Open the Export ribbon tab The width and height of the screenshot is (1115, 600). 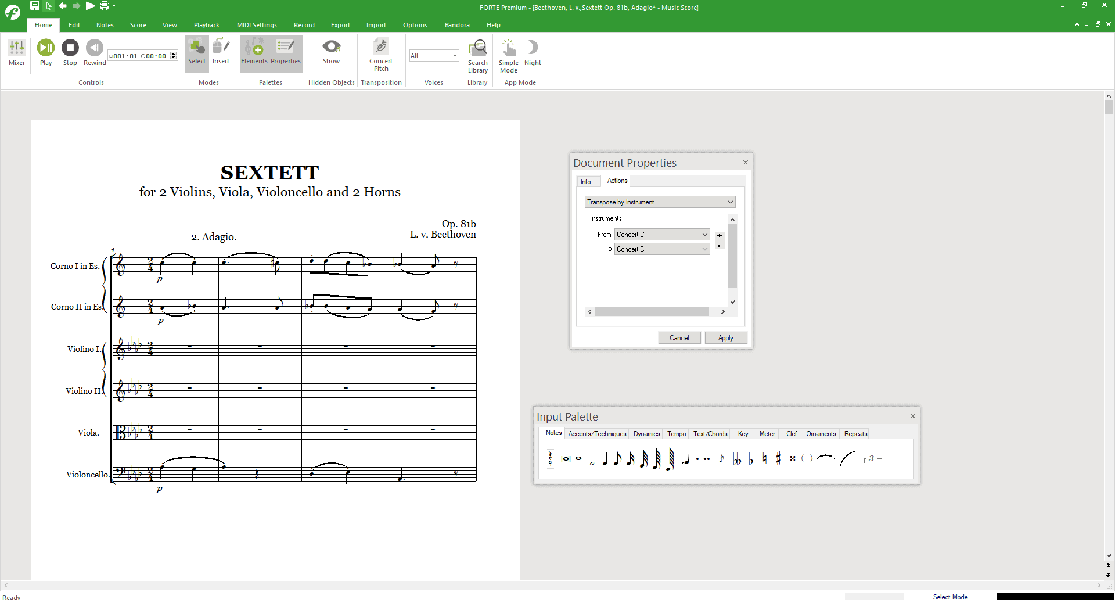pyautogui.click(x=340, y=25)
